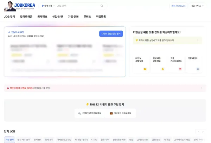The height and width of the screenshot is (143, 211).
Task: Click the lightning icon beside 10초 컷 heading
Action: coord(88,104)
